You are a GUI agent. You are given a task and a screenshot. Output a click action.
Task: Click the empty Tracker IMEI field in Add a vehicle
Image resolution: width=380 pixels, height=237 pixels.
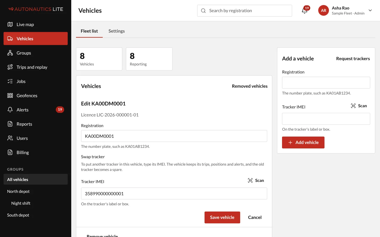(x=326, y=119)
